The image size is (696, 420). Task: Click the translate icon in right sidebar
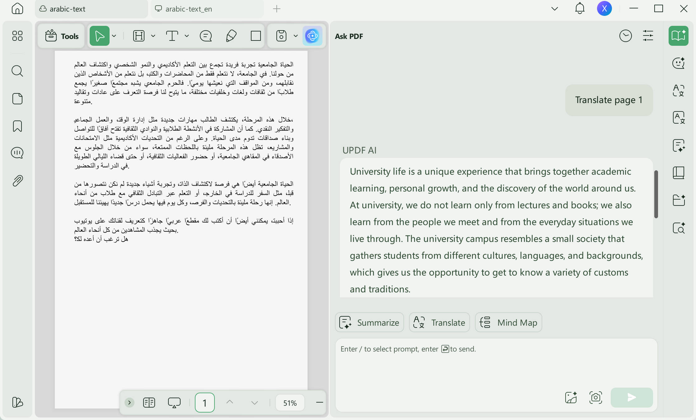click(x=679, y=90)
